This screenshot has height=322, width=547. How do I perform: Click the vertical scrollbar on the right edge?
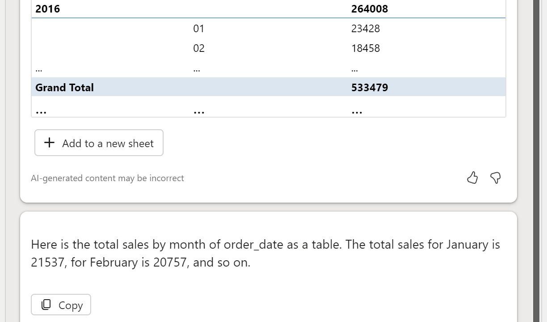[536, 161]
